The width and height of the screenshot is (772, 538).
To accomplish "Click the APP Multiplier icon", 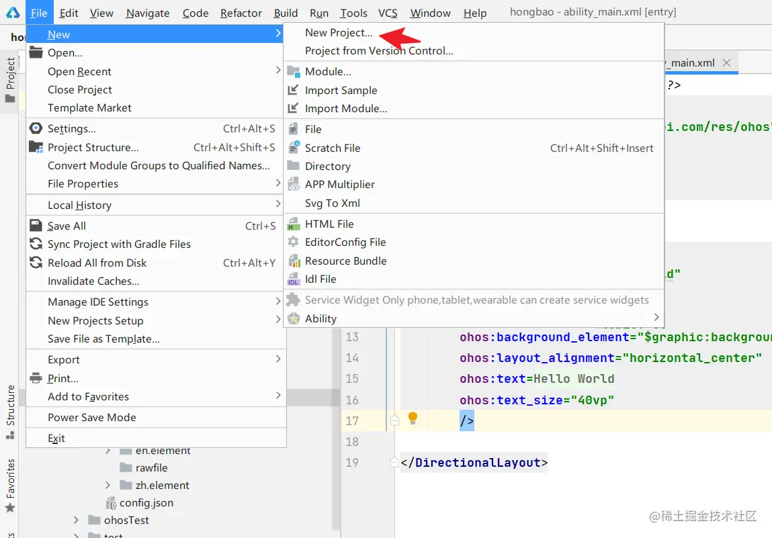I will tap(294, 184).
